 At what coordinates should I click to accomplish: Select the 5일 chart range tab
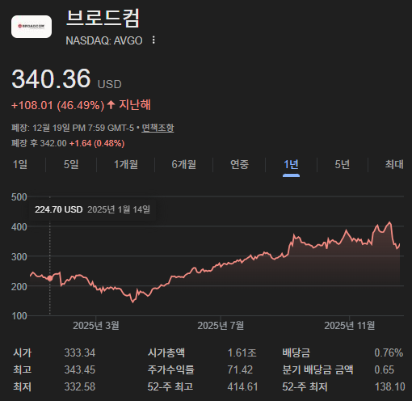71,164
